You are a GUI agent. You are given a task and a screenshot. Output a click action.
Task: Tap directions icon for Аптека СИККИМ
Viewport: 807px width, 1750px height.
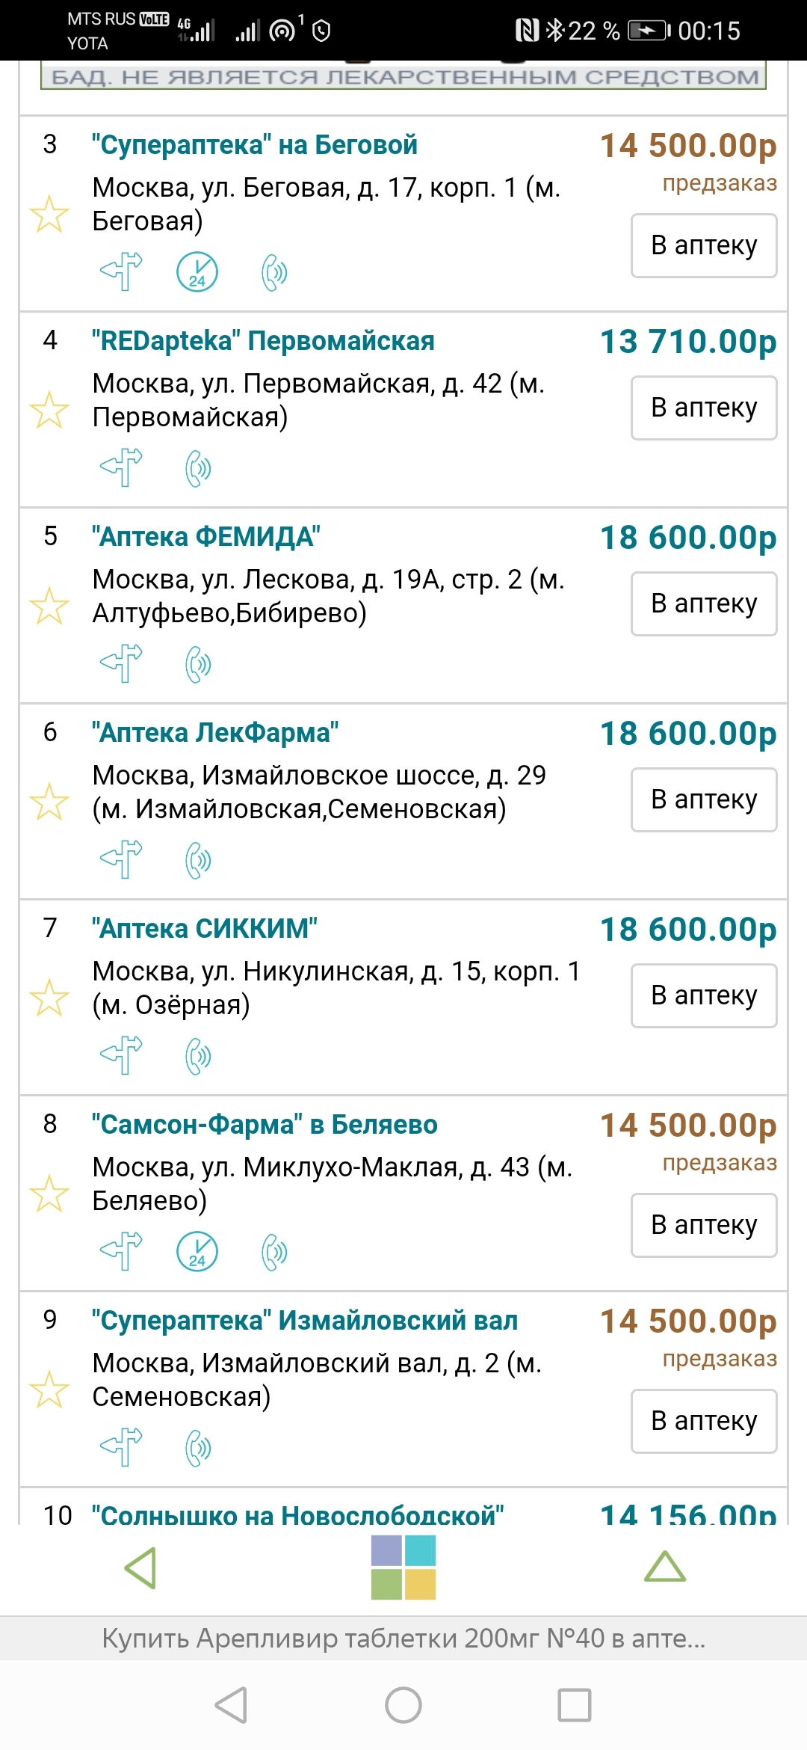(121, 1055)
